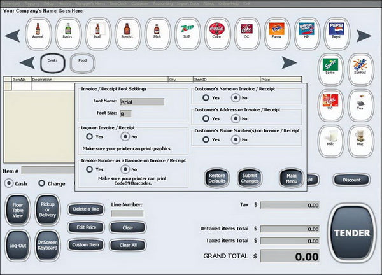Image resolution: width=382 pixels, height=275 pixels.
Task: Switch to the Food category
Action: pos(82,63)
